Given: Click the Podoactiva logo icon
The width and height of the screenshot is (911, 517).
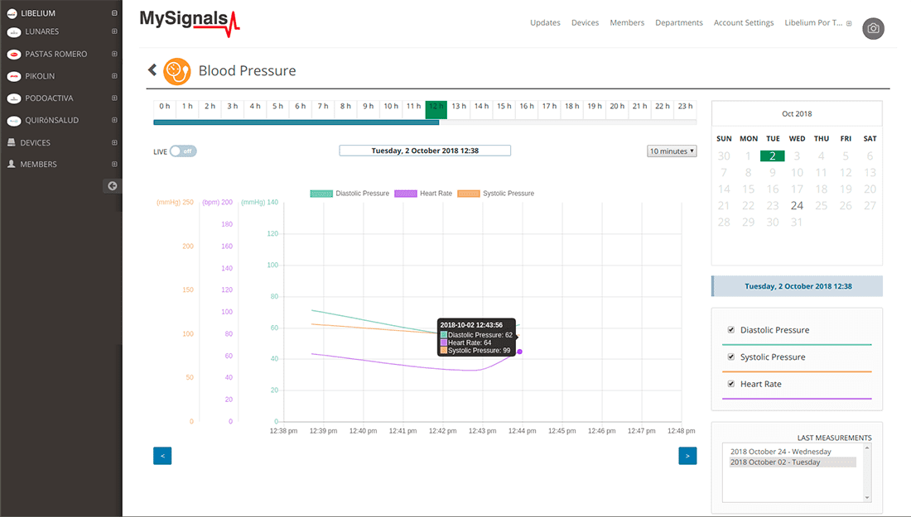Looking at the screenshot, I should coord(14,98).
